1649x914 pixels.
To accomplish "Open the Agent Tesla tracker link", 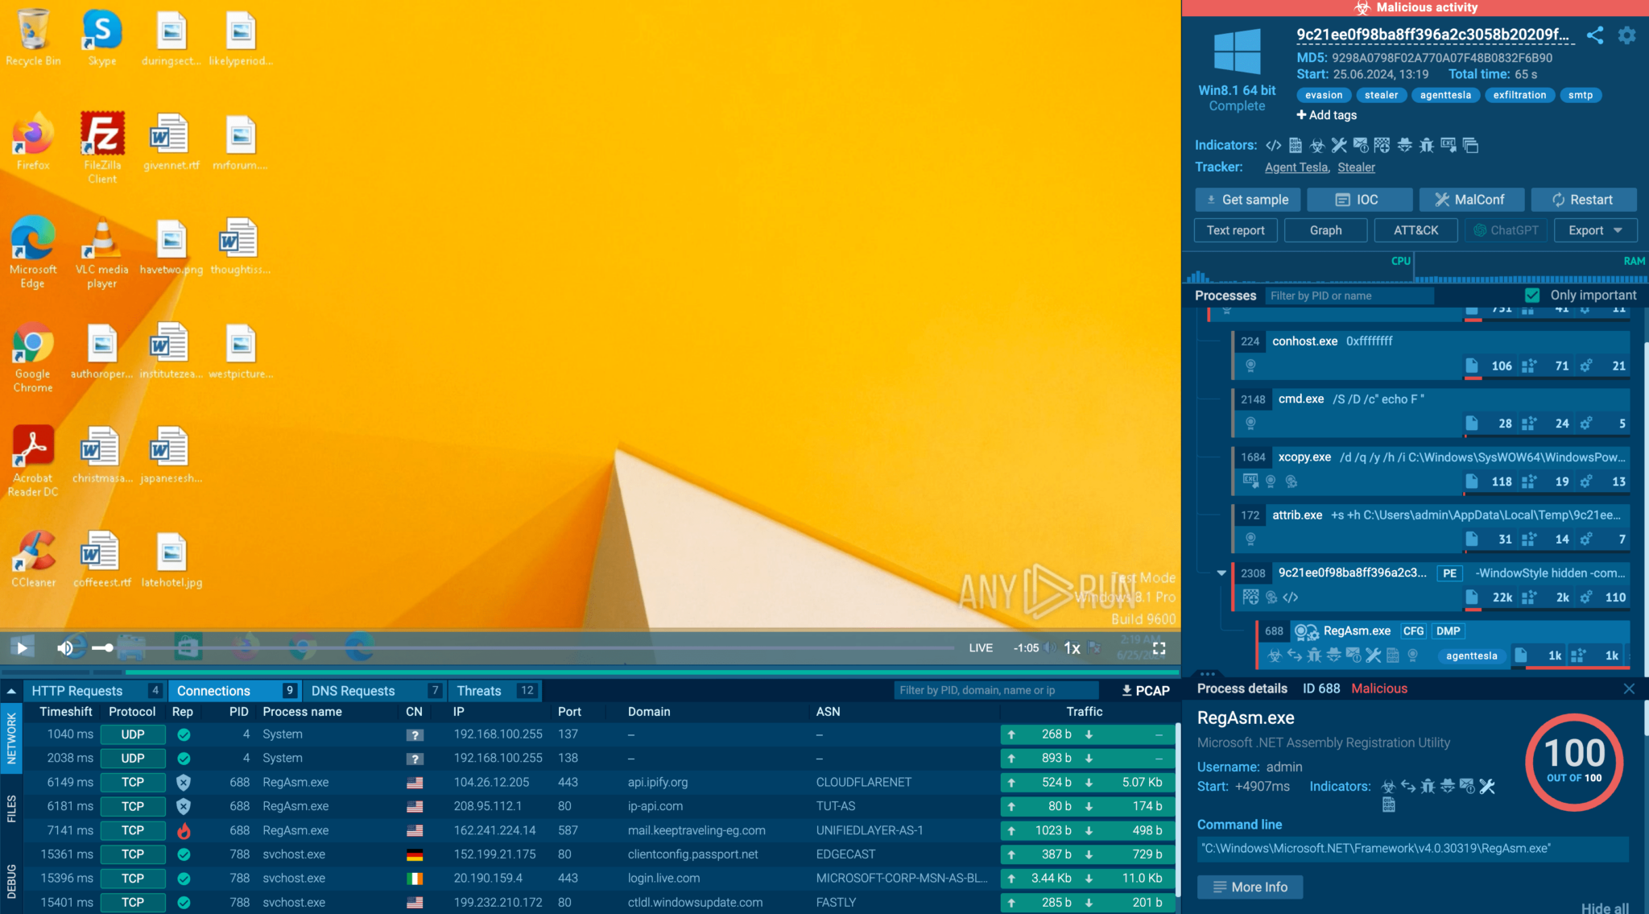I will [1296, 167].
